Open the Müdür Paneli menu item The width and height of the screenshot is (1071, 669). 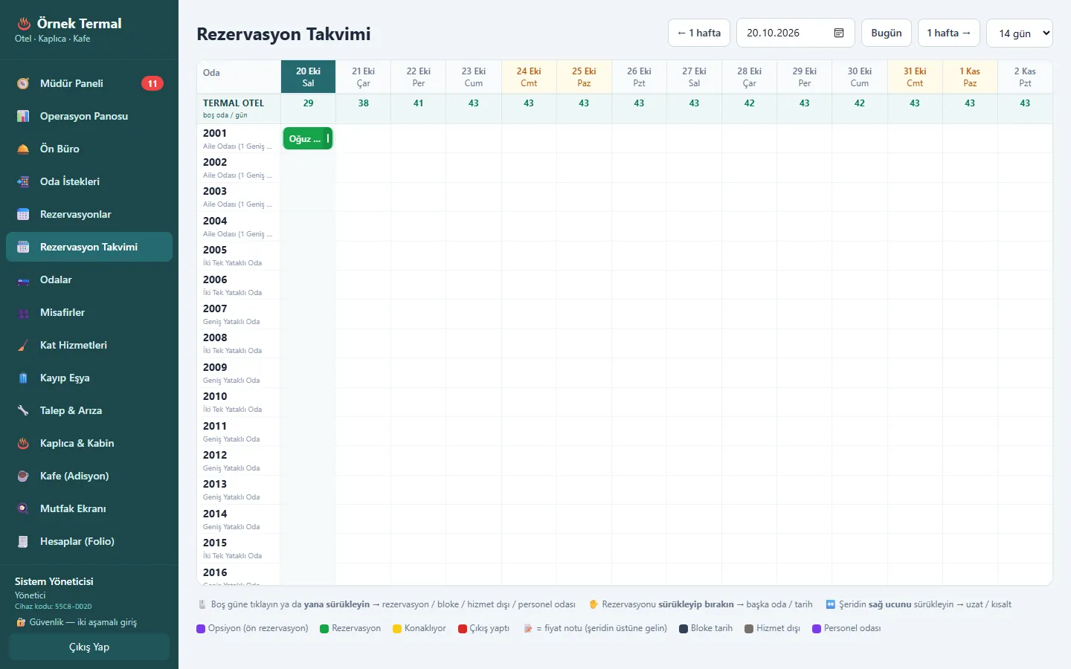pyautogui.click(x=89, y=83)
